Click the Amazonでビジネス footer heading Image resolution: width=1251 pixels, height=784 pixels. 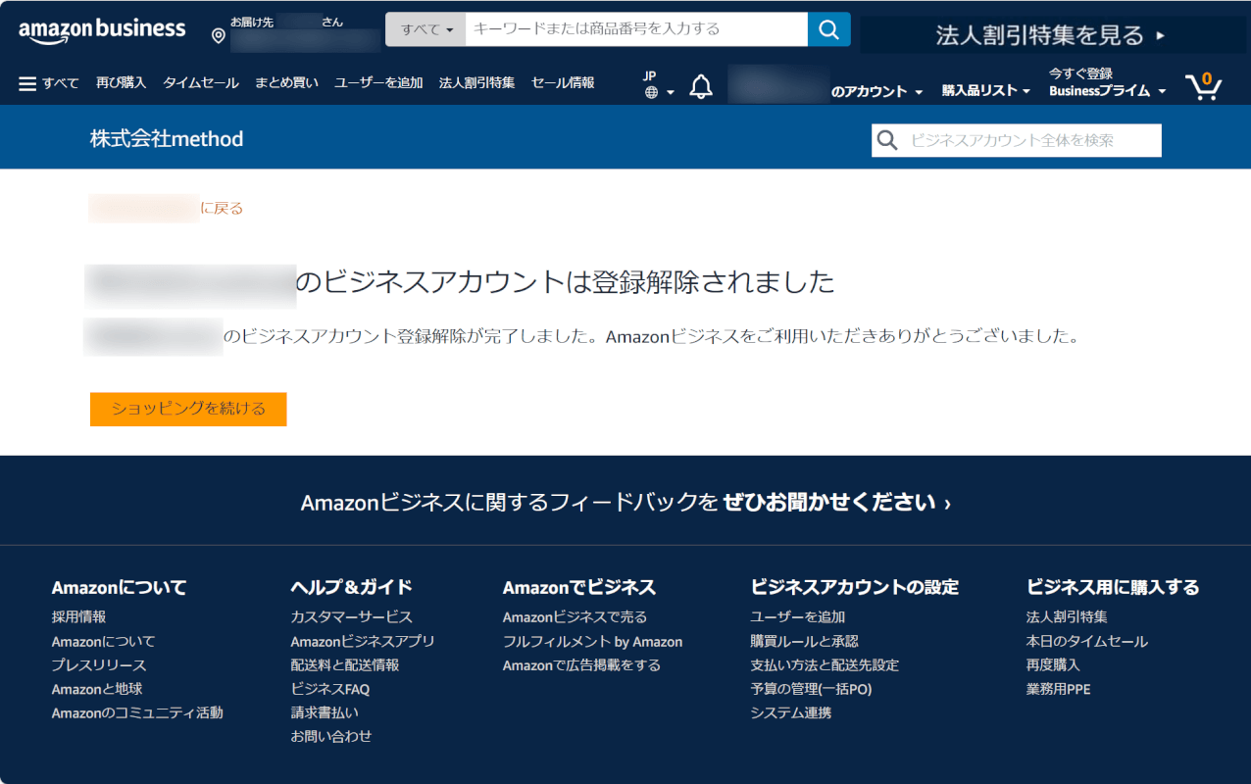click(x=579, y=588)
